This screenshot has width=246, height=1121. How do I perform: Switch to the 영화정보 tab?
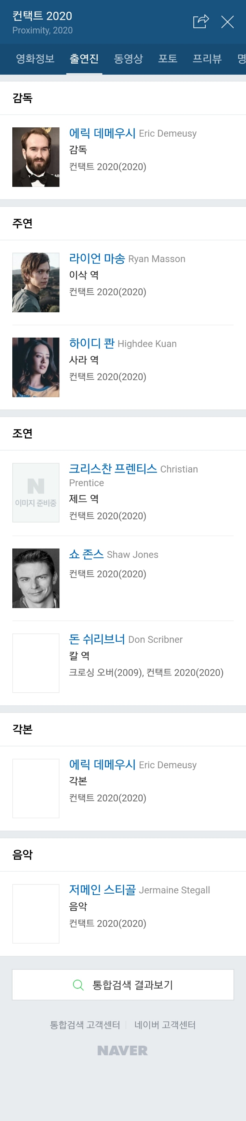35,59
